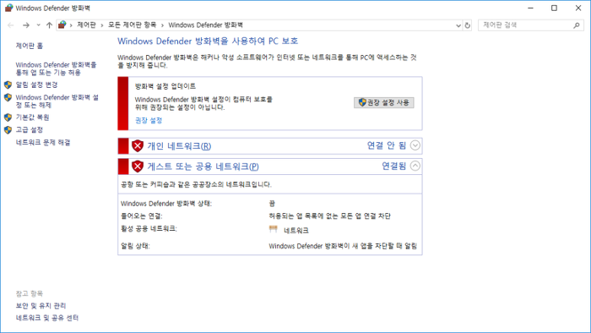Click the control panel icon in address bar
The image size is (591, 333).
[x=62, y=25]
